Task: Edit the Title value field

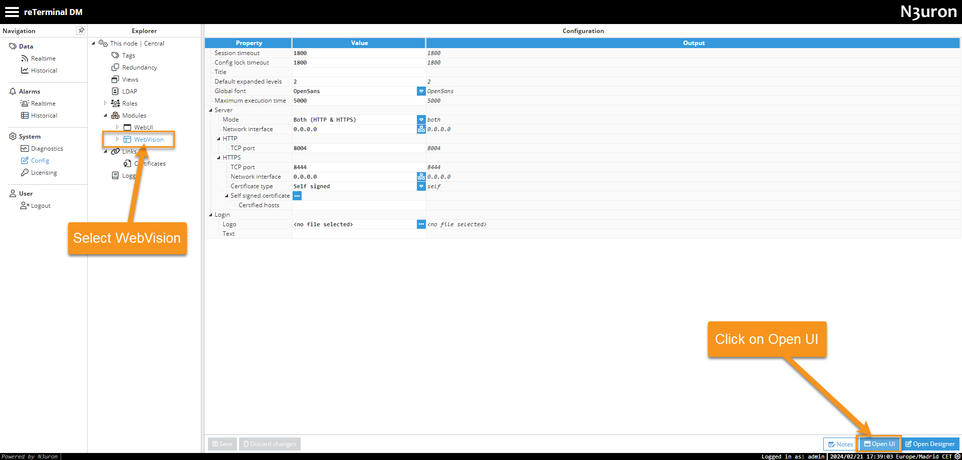Action: 359,72
